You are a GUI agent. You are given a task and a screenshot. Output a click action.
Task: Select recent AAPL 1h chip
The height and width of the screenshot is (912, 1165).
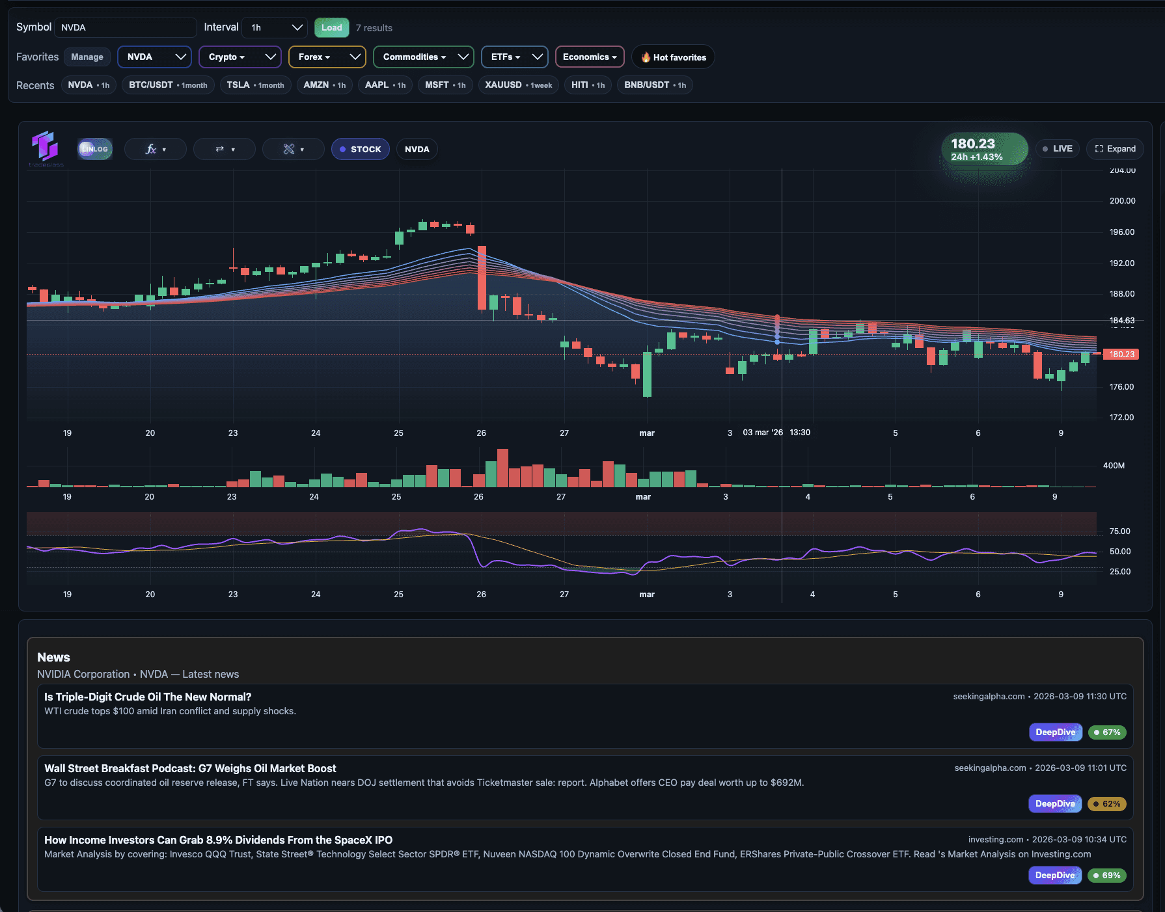pos(385,85)
